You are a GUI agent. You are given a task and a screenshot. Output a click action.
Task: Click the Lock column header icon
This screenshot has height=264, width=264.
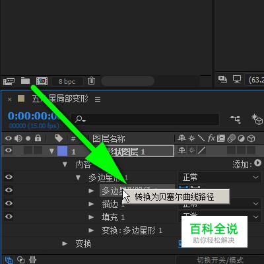point(38,138)
